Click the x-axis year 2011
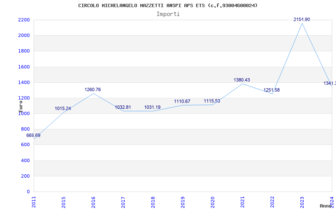 coord(34,202)
